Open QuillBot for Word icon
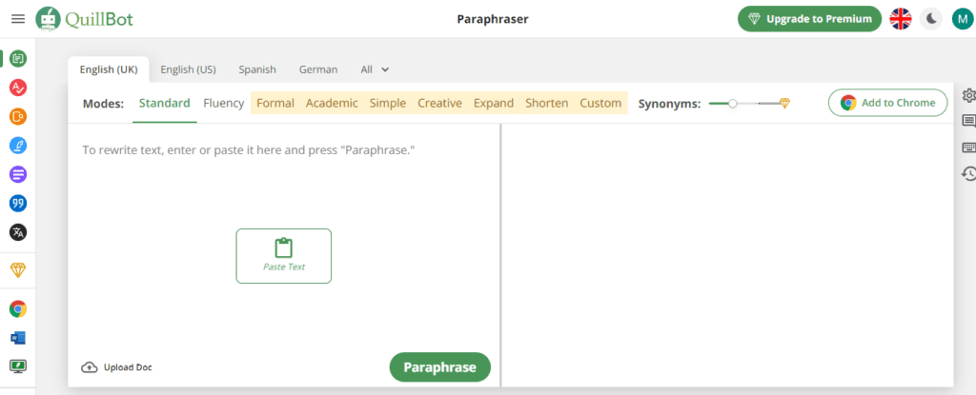The height and width of the screenshot is (395, 976). [17, 337]
